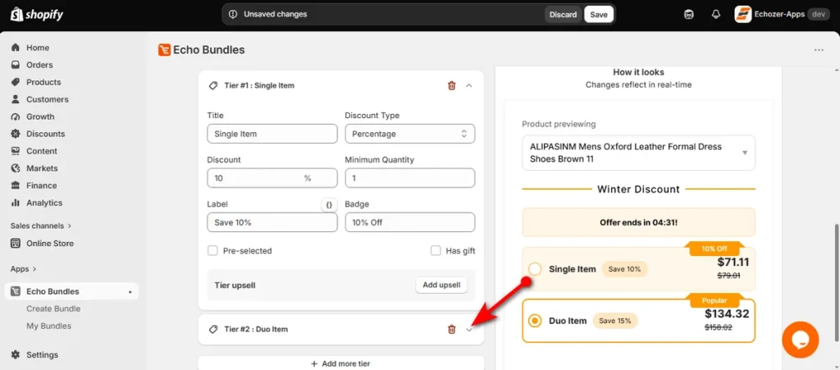
Task: Click the Save 15% label on Duo Item
Action: (614, 321)
